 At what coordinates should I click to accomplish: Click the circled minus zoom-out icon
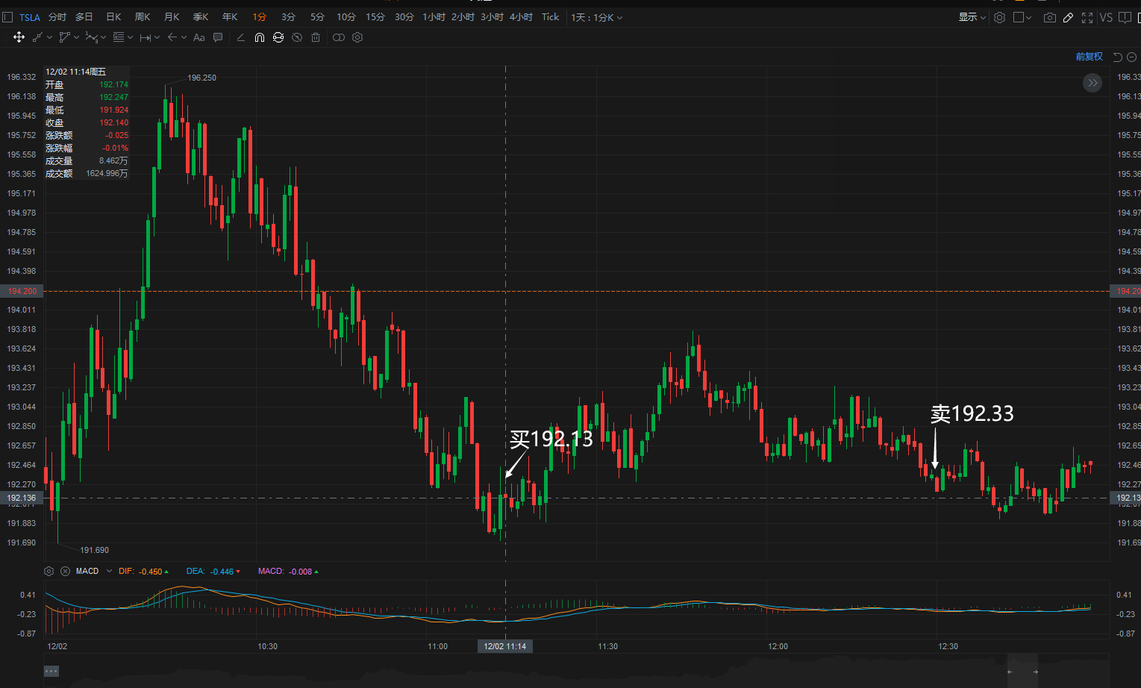[x=1131, y=57]
